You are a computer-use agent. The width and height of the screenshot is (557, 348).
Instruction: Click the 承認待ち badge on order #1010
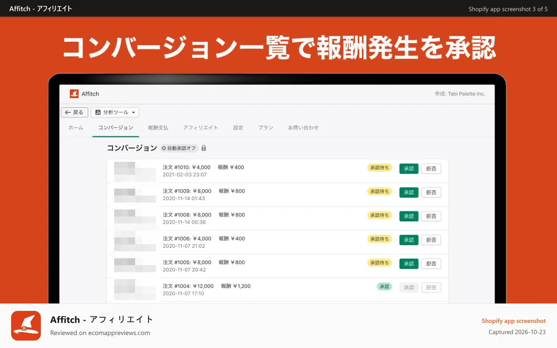380,168
